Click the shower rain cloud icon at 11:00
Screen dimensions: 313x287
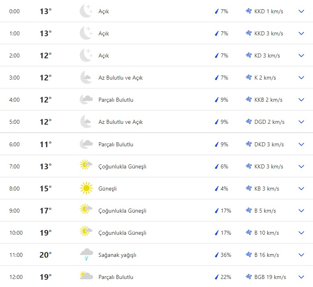click(x=86, y=255)
